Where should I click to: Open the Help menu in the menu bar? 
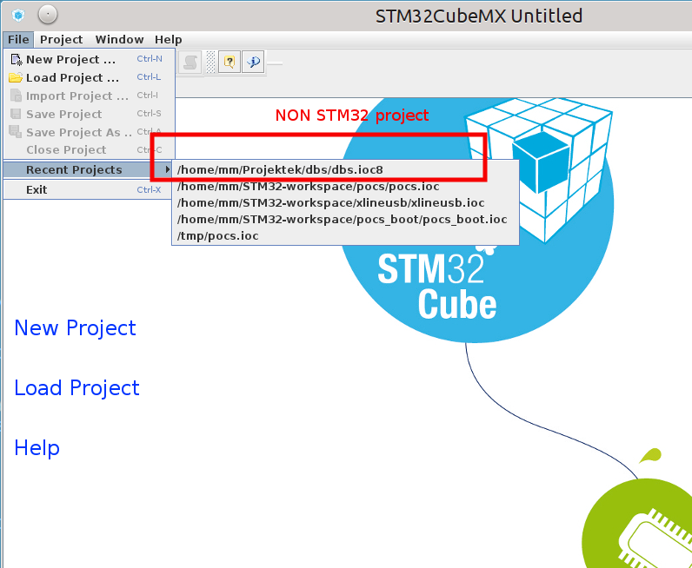(168, 40)
